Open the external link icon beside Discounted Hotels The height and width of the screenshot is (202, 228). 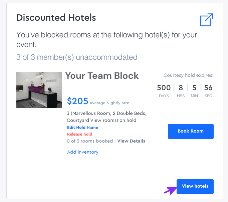point(206,20)
